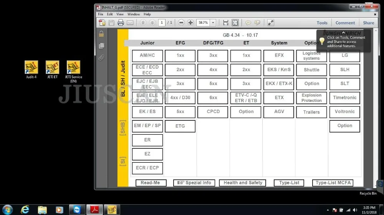
Task: Click the ETV-C /-Q ETR / ETB button
Action: [x=246, y=98]
